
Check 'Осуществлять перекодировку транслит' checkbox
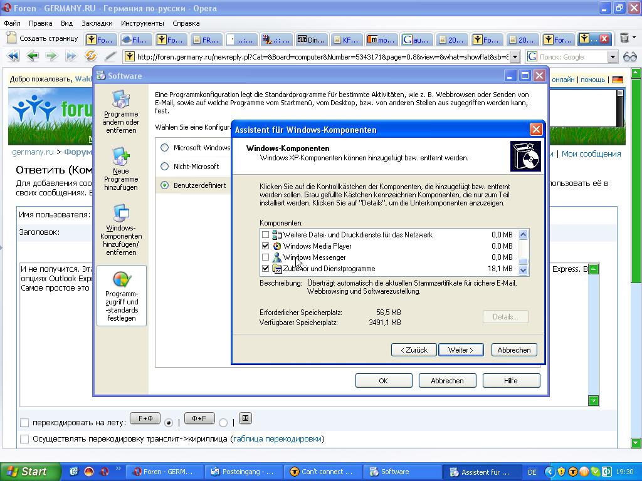(24, 439)
